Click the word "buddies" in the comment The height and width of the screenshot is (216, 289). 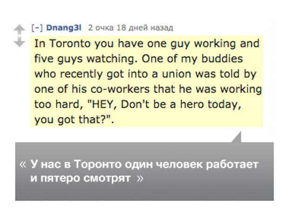(x=222, y=59)
